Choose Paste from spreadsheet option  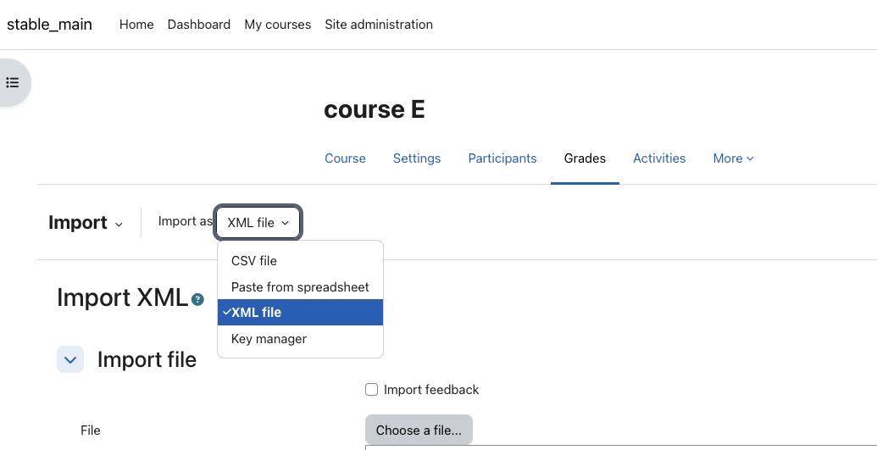point(300,287)
